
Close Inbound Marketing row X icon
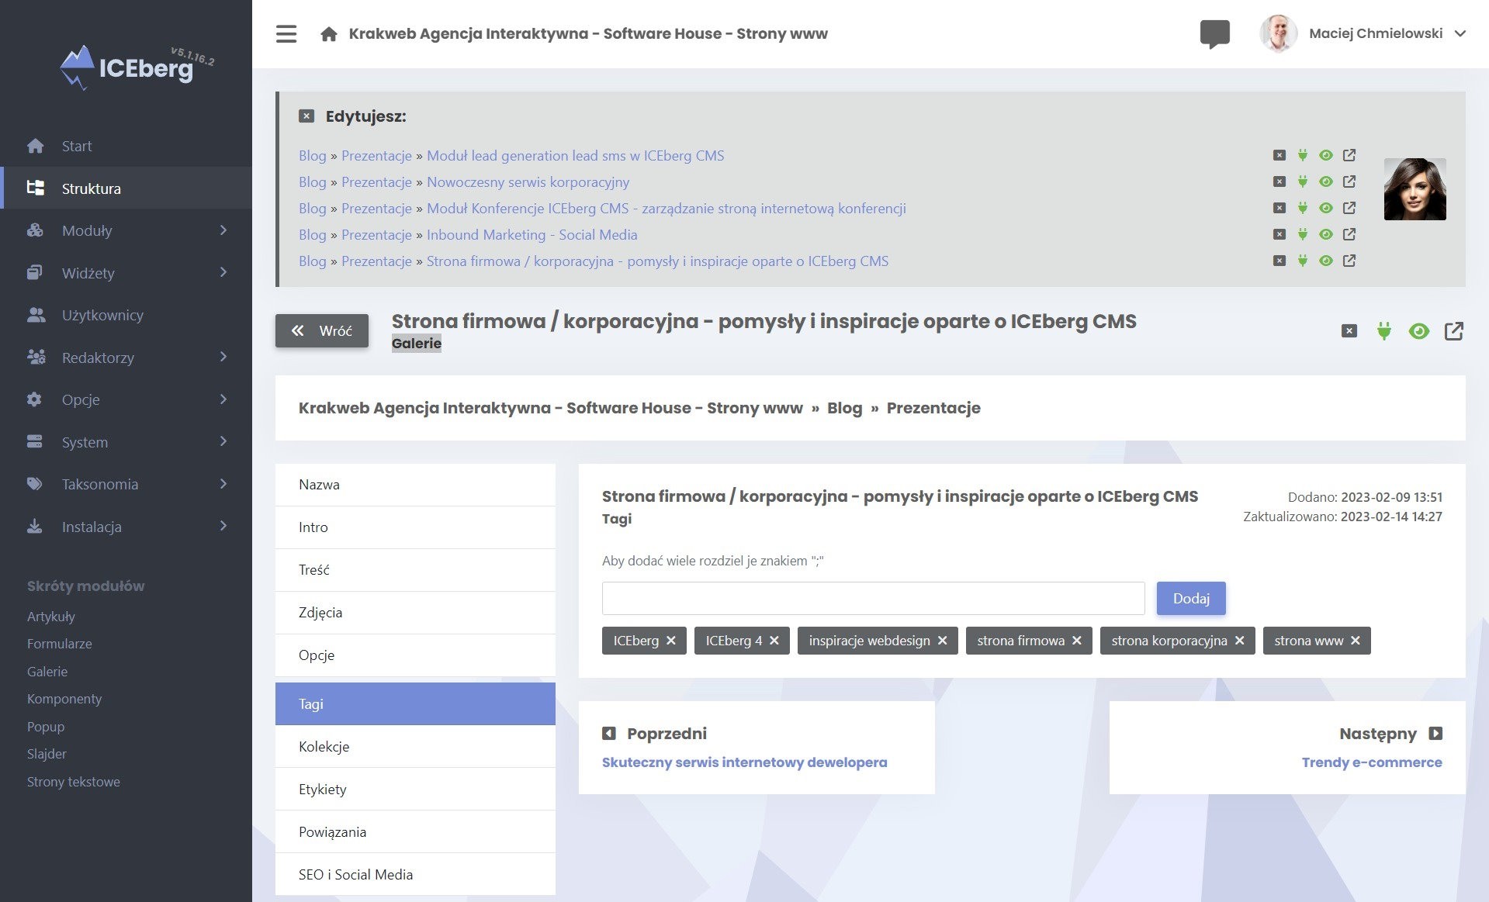click(1280, 234)
